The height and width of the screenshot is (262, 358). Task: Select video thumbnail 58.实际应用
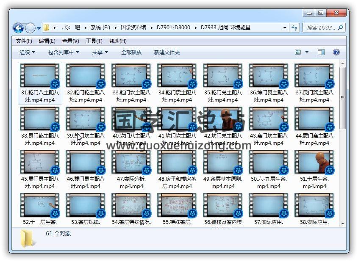(x=314, y=205)
